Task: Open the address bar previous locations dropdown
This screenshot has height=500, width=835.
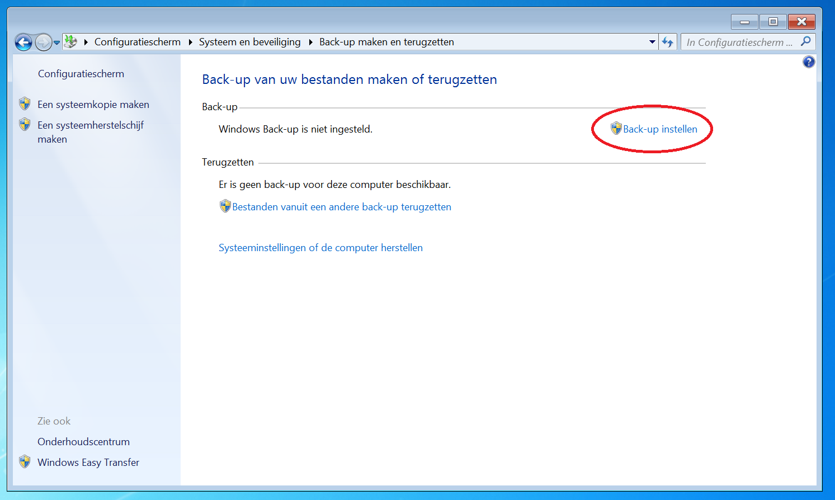Action: (652, 42)
